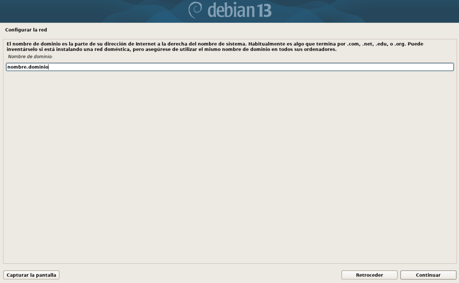Screen dimensions: 459x283
Task: Click the 'Configurar la red' heading
Action: (x=26, y=30)
